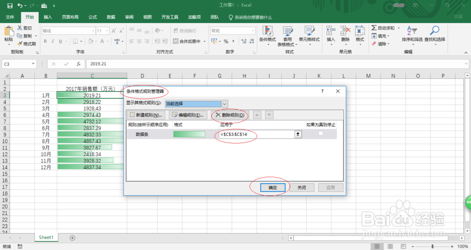
Task: Click increase decimal icon
Action: point(244,41)
